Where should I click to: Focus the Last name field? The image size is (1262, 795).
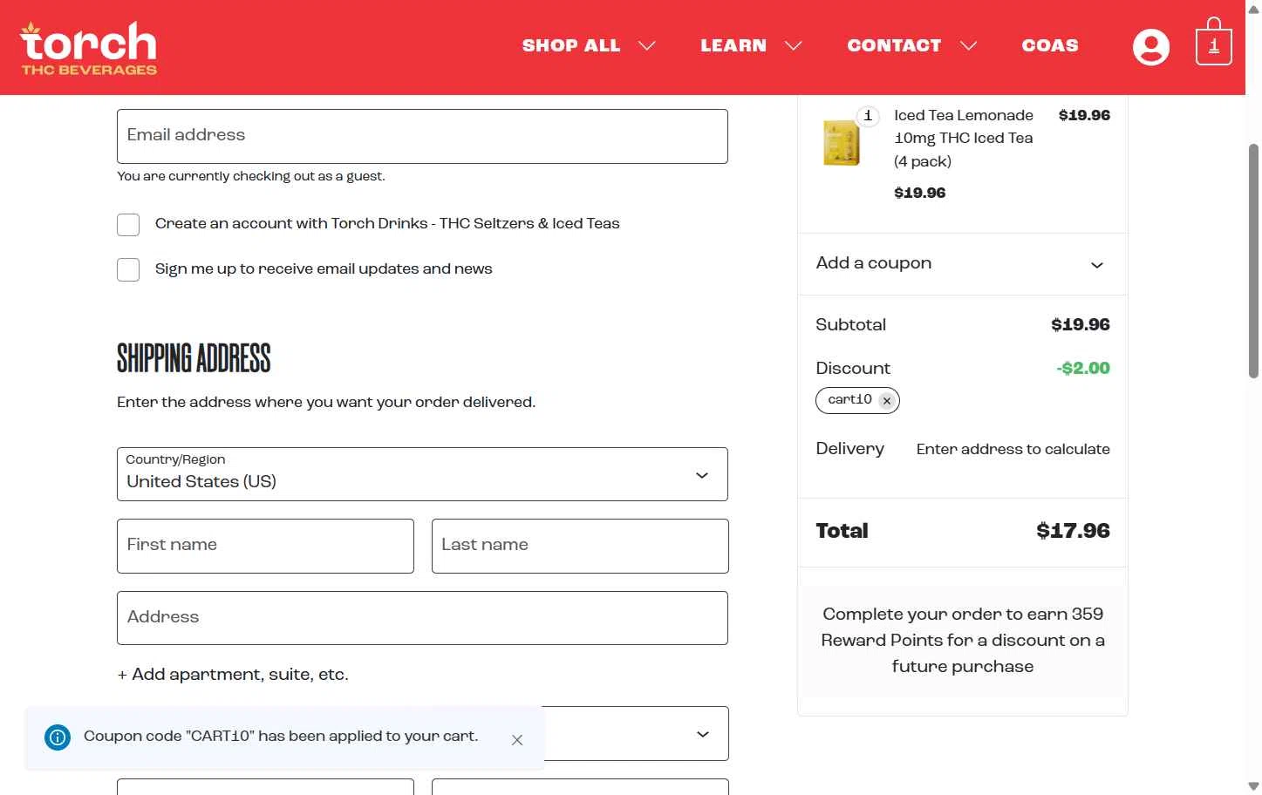click(580, 547)
